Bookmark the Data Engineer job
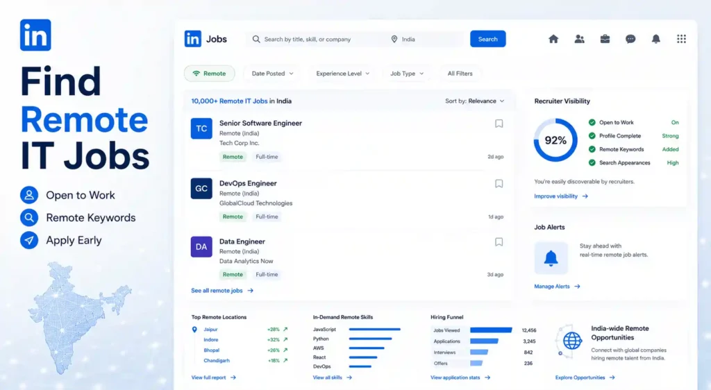Image resolution: width=711 pixels, height=390 pixels. 499,242
